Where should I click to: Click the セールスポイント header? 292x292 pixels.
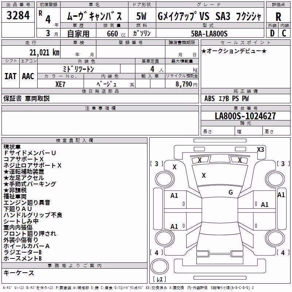coord(245,42)
